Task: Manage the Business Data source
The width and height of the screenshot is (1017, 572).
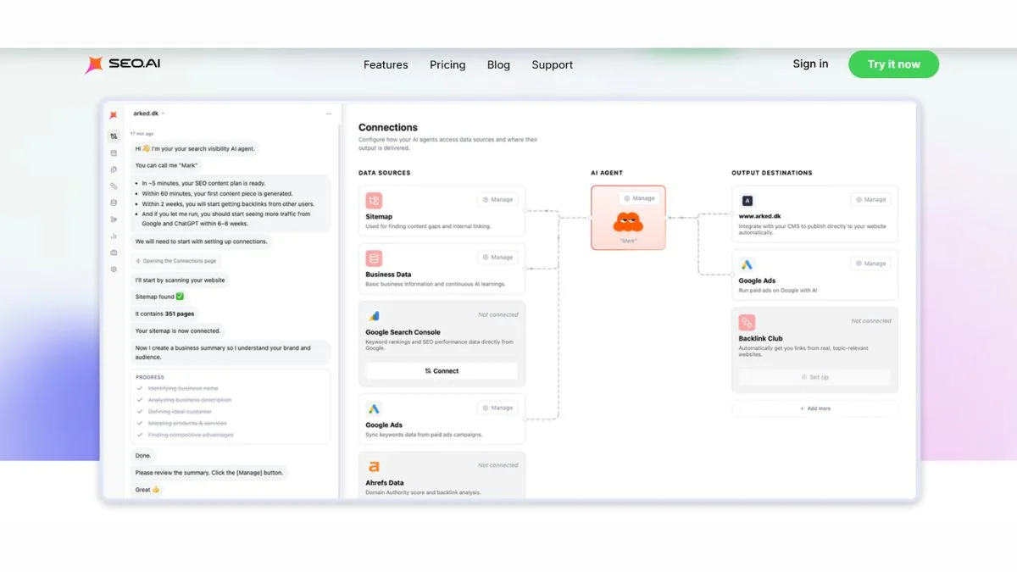Action: (497, 257)
